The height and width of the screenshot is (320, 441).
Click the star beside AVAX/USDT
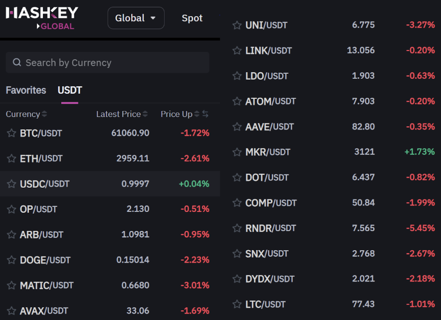12,311
